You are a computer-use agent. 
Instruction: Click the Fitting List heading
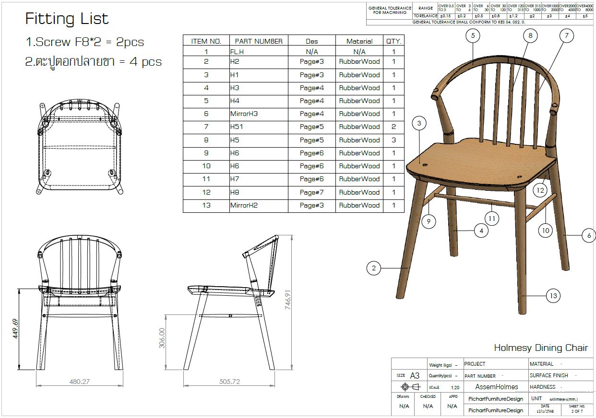(67, 19)
